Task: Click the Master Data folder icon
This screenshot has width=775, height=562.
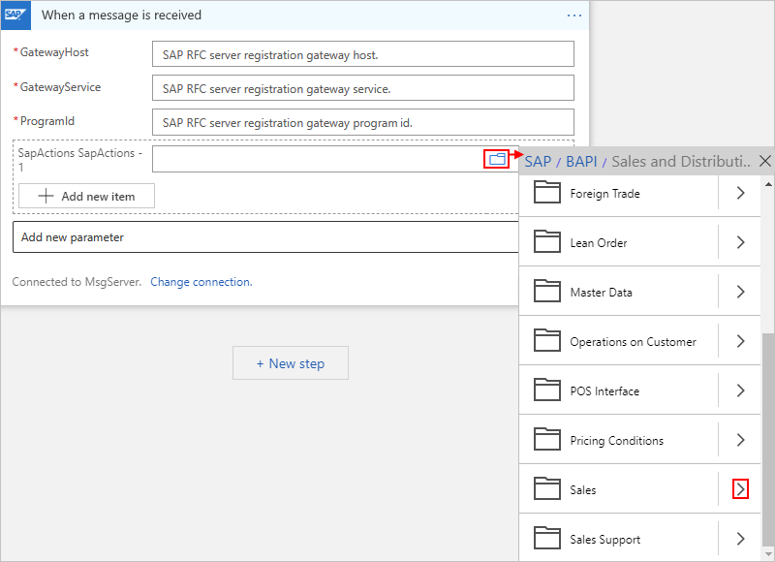Action: pyautogui.click(x=548, y=293)
